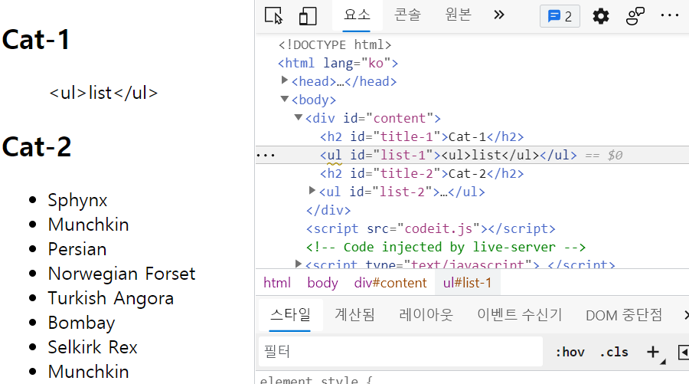Show more DevTools tabs chevron
This screenshot has width=689, height=384.
pos(498,15)
